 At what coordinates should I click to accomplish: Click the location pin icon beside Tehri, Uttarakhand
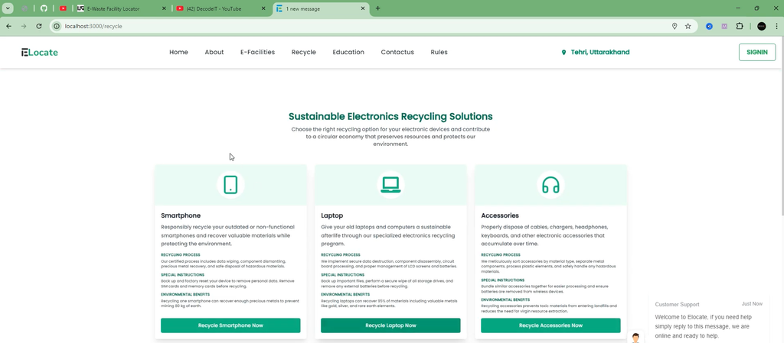pyautogui.click(x=564, y=53)
